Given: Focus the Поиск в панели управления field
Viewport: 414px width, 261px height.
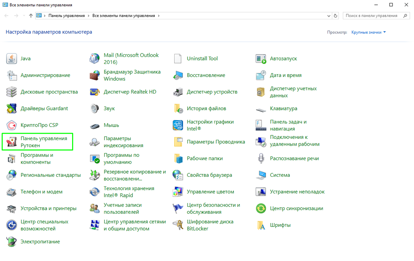Looking at the screenshot, I should (377, 16).
